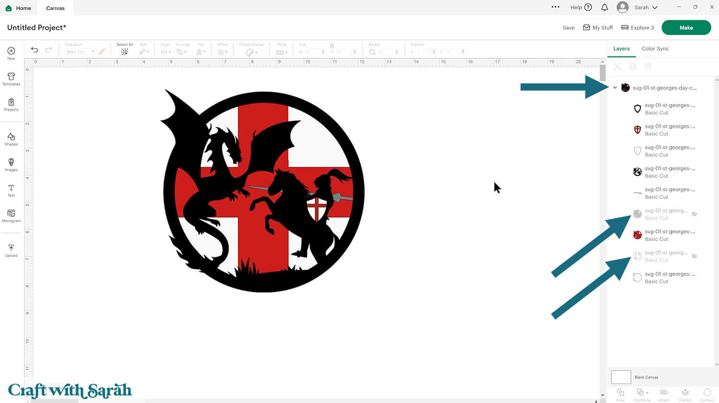Collapse the svg-01-st-georges-day-c group
Screen dimensions: 719x403
pyautogui.click(x=615, y=88)
